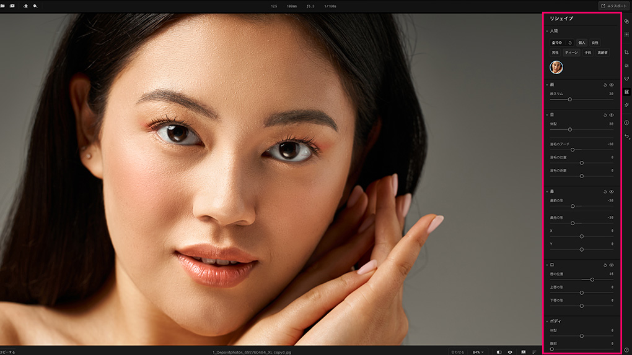The width and height of the screenshot is (632, 355).
Task: Toggle the eye preview icon in bottom bar
Action: pos(510,352)
